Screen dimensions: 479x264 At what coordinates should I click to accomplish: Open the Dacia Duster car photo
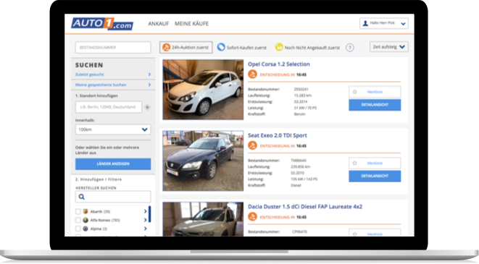(x=203, y=219)
